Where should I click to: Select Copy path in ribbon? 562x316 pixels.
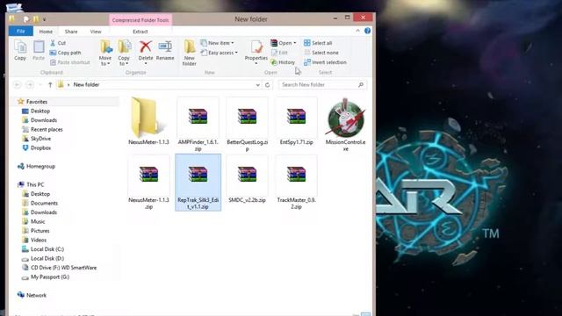click(x=65, y=53)
